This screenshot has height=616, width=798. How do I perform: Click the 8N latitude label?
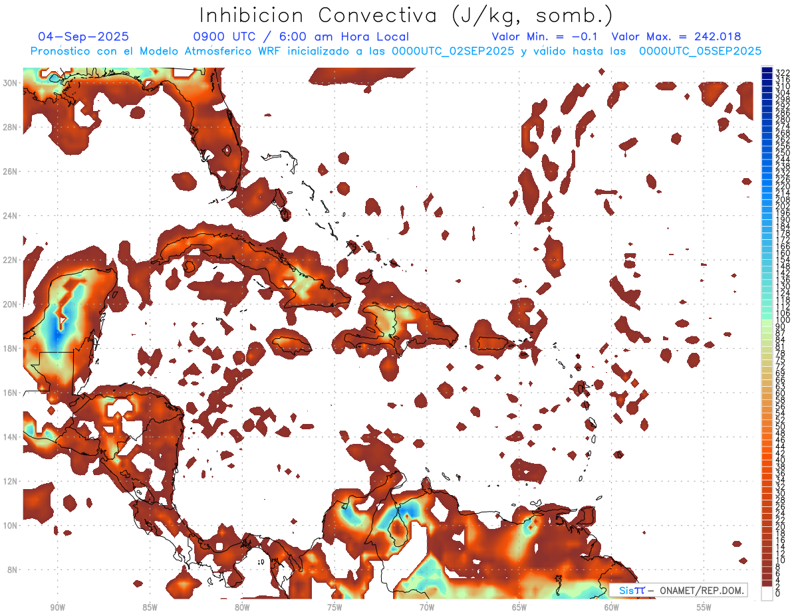click(x=13, y=570)
